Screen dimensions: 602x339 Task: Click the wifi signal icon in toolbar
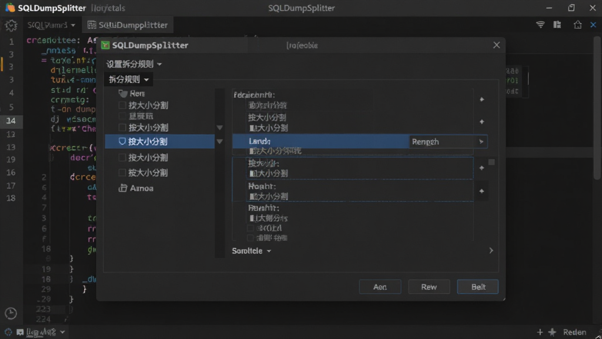(x=540, y=25)
